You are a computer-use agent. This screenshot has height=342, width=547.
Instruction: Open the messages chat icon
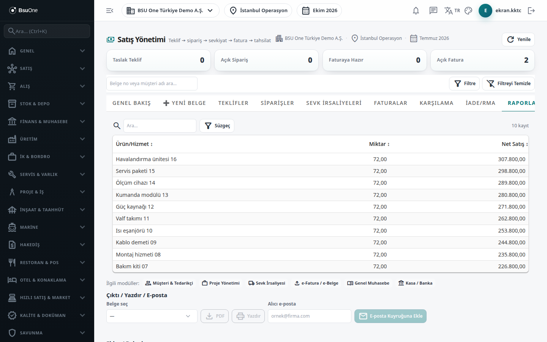pyautogui.click(x=433, y=11)
